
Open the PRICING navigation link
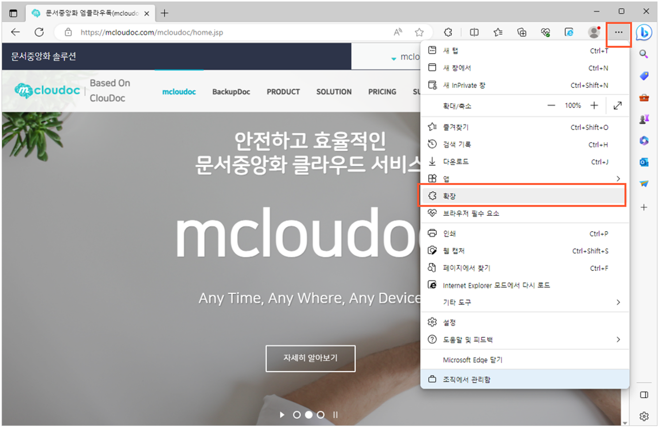coord(382,92)
